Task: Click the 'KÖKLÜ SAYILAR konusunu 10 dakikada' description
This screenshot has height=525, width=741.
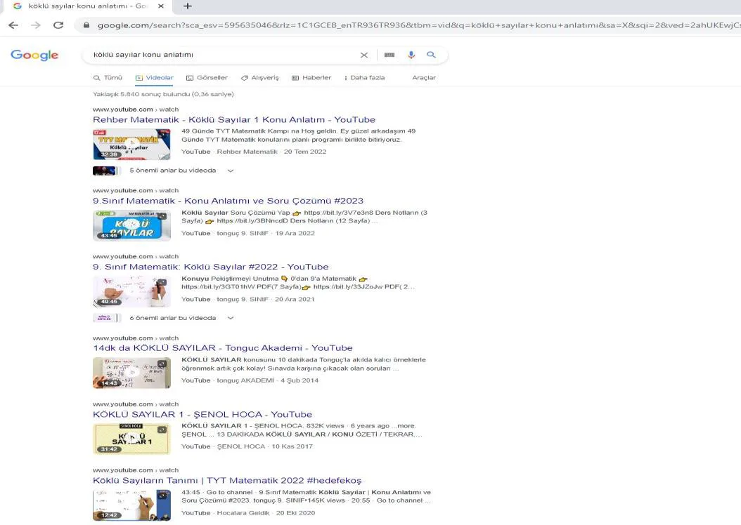Action: (x=304, y=364)
